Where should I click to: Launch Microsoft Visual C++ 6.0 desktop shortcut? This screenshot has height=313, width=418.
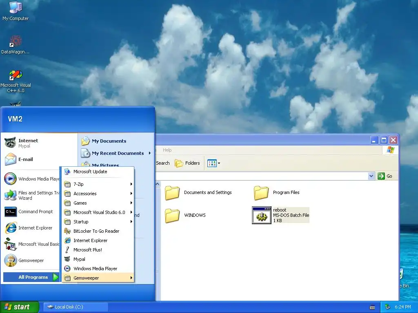pos(16,81)
